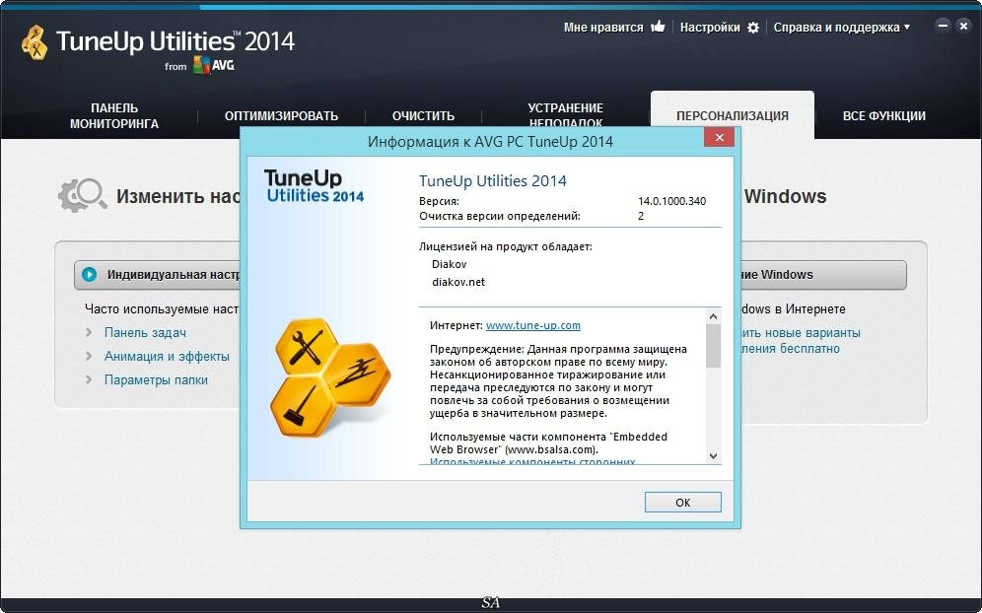Click the scrollbar thumb in the info text box

713,346
